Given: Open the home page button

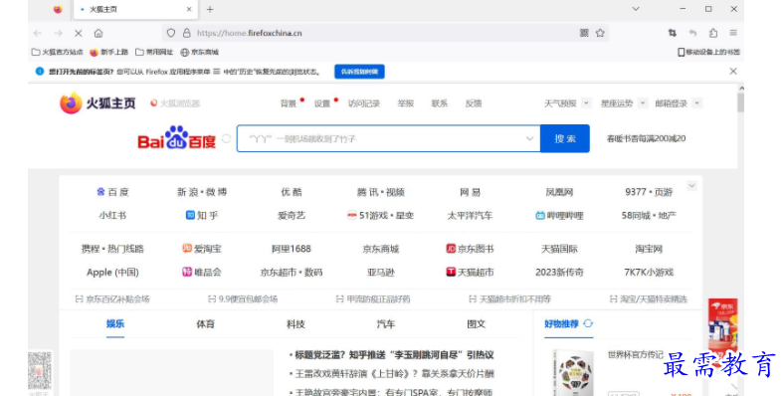Looking at the screenshot, I should click(x=98, y=33).
